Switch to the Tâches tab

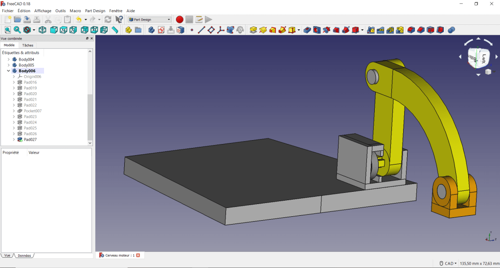coord(28,45)
